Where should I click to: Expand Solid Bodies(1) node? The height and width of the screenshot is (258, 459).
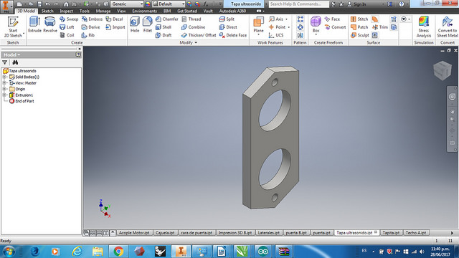click(x=4, y=77)
